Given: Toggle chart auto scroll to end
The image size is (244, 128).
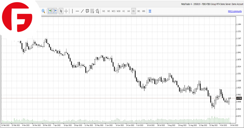Looking at the screenshot, I should (50, 11).
